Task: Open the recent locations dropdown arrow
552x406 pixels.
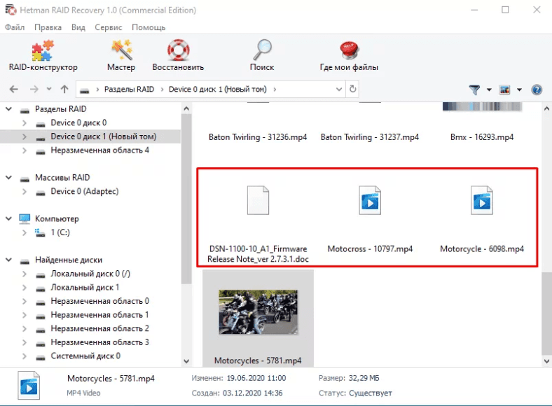Action: 49,89
